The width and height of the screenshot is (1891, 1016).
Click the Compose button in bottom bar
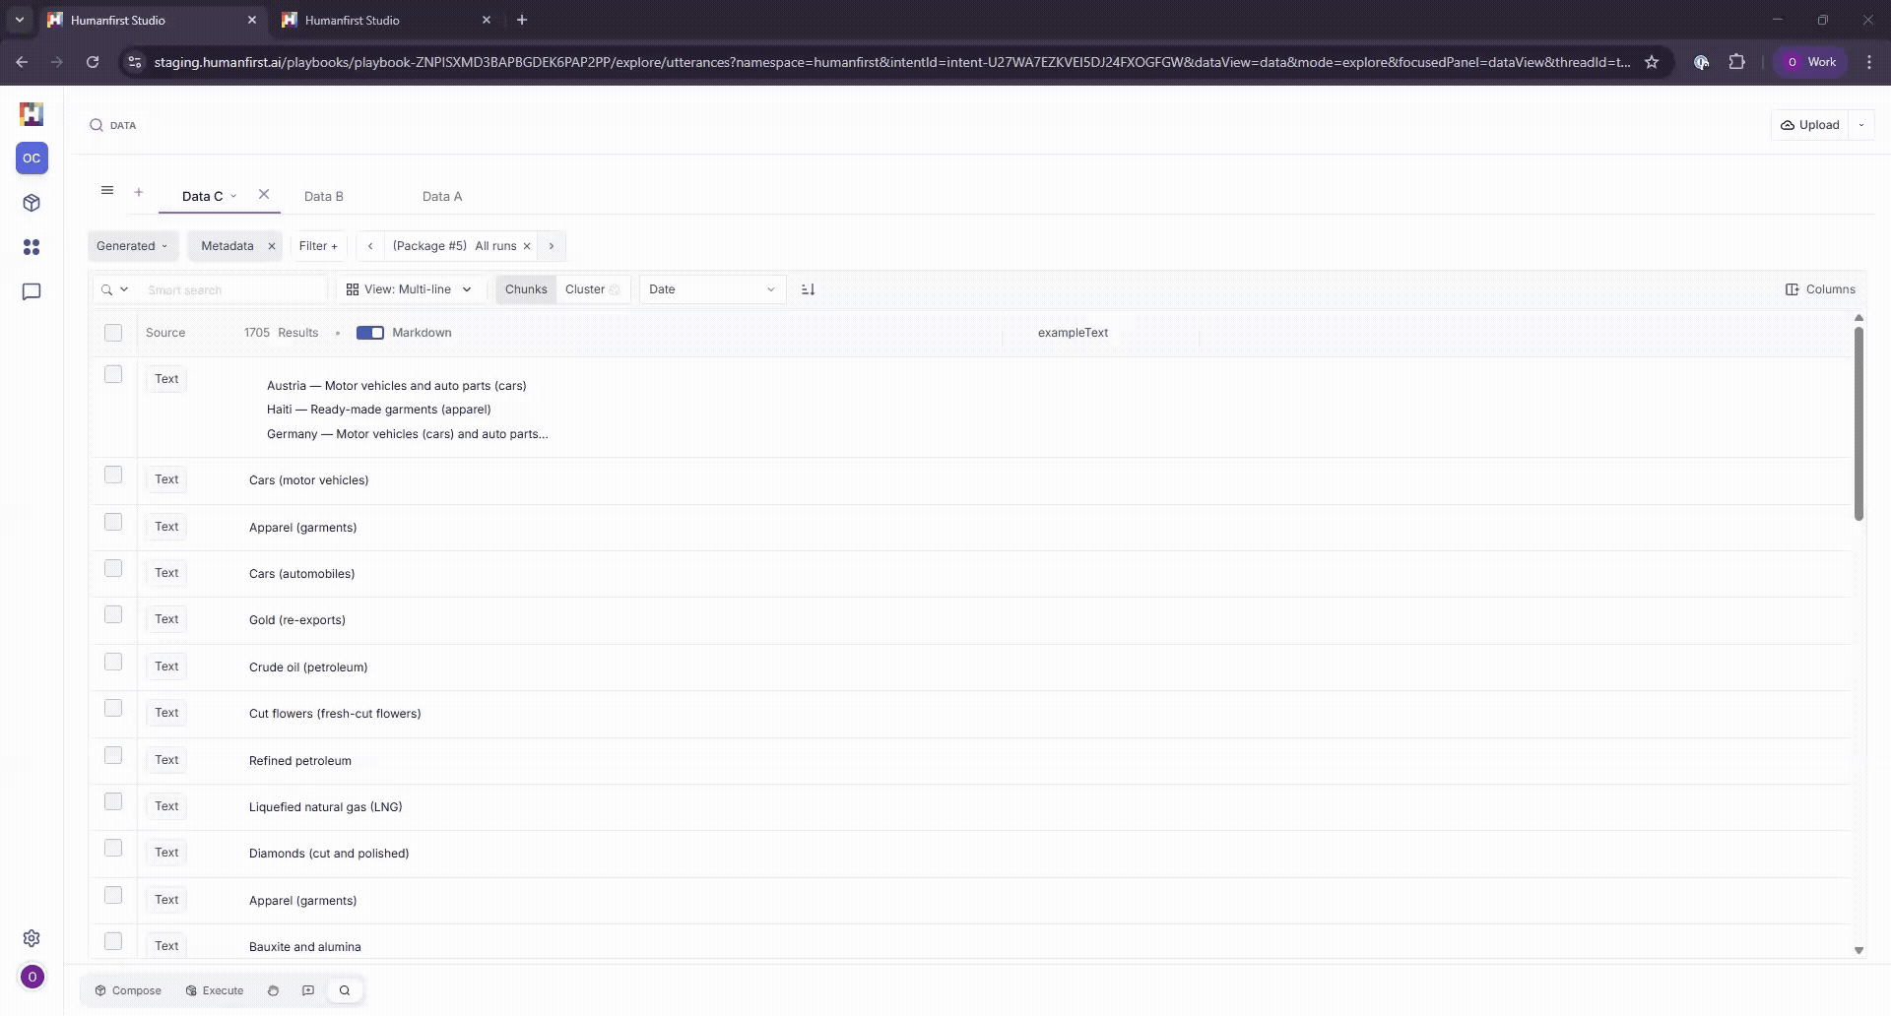128,990
